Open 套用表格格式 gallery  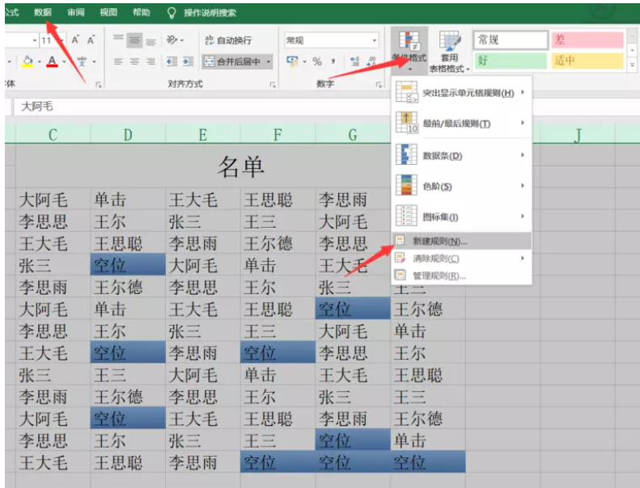pos(449,52)
